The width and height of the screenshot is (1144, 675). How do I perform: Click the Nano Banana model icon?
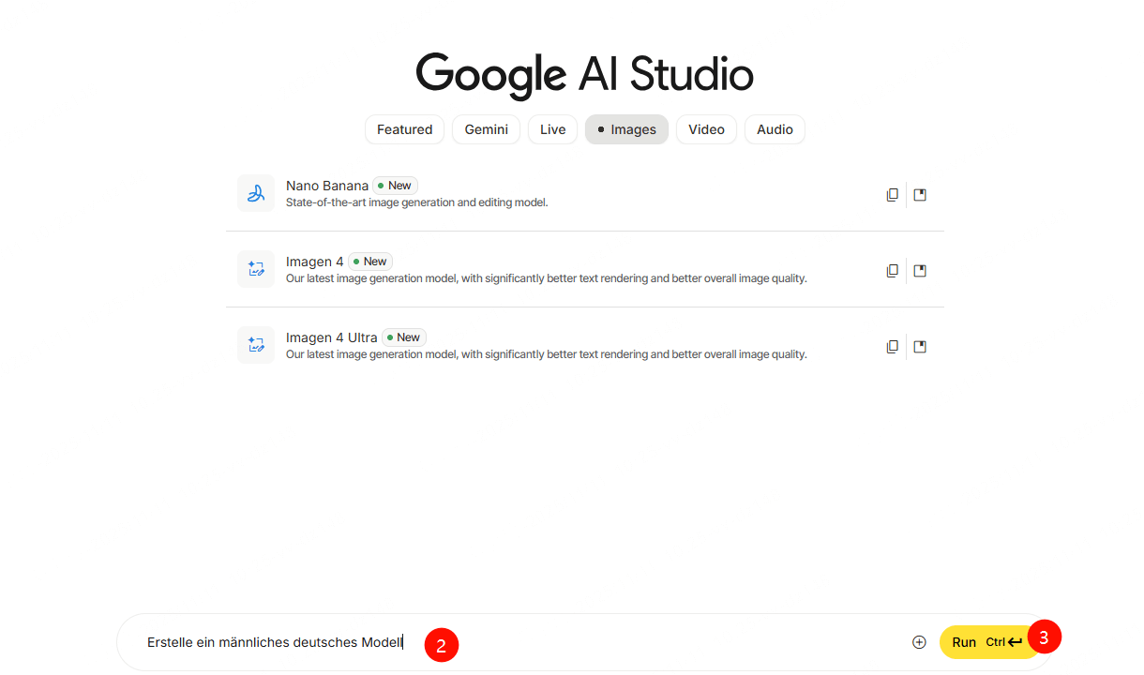(x=256, y=193)
